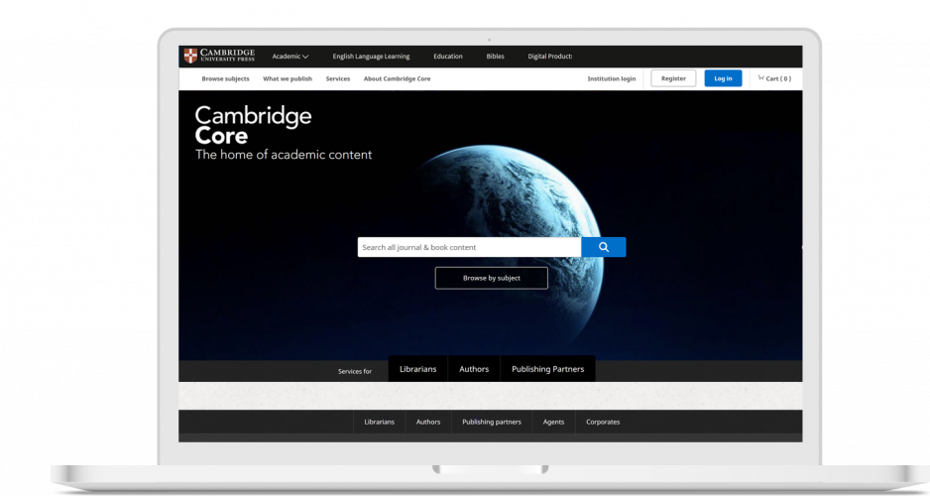Click 'The home of academic content' tagline
The image size is (930, 496).
pyautogui.click(x=284, y=155)
